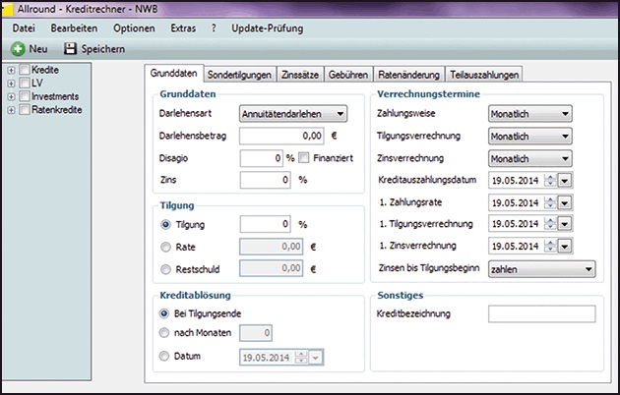Viewport: 620px width, 395px height.
Task: Open calendar for Kreditauszahlungsdatum date
Action: [566, 180]
